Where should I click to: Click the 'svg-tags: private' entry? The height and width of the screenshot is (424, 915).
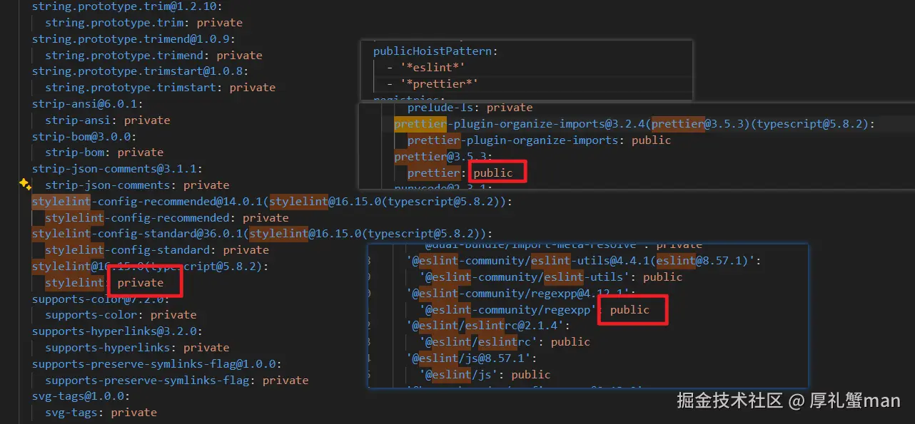click(x=101, y=413)
